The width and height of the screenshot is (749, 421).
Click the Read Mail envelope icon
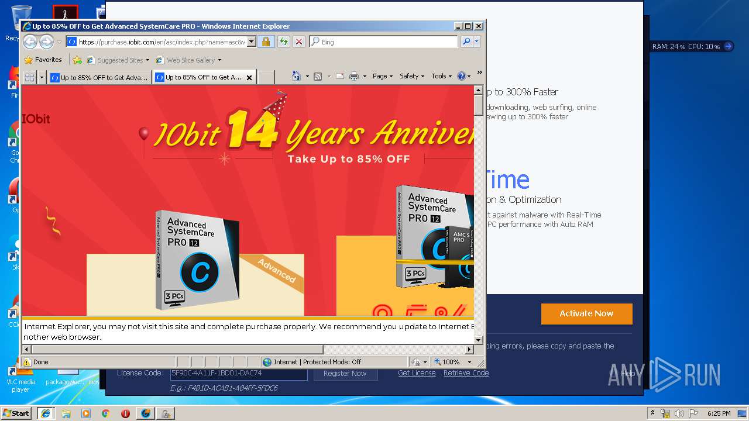pyautogui.click(x=339, y=76)
